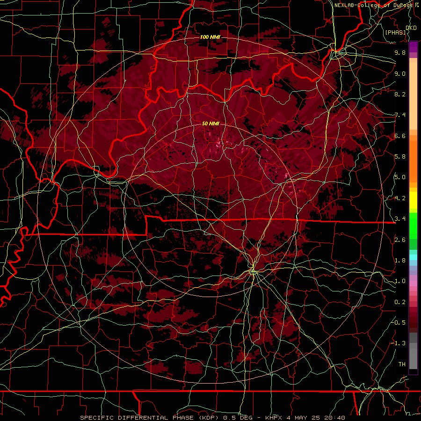Click the 5.8 value on the color scale

[400, 157]
